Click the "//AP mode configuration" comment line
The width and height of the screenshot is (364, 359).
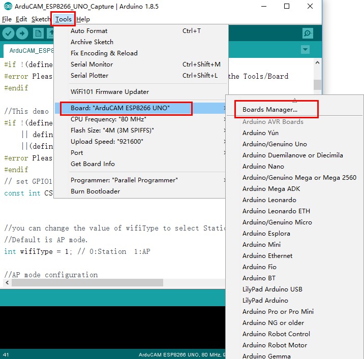51,275
